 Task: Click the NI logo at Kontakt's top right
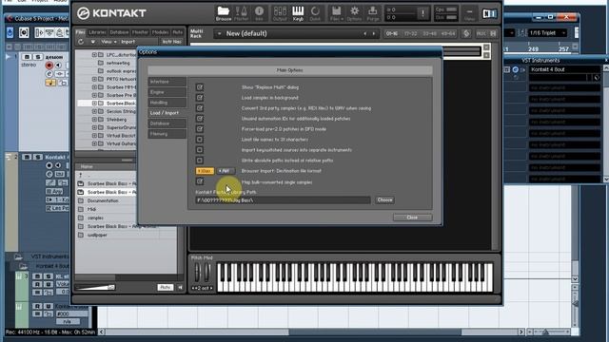coord(489,13)
